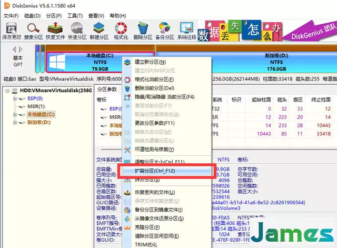Click the 标识 column header

click(236, 100)
